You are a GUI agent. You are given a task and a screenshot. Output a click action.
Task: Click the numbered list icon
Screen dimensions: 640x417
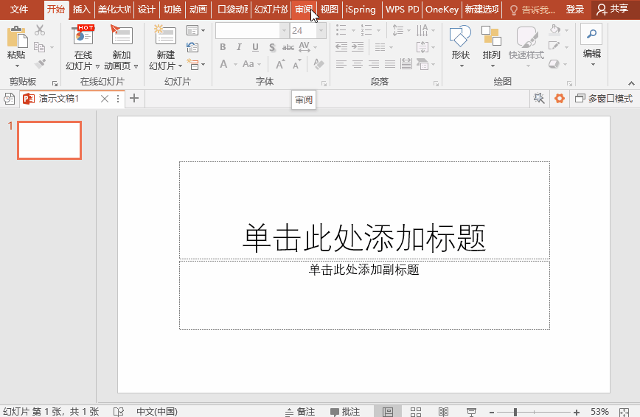[366, 29]
